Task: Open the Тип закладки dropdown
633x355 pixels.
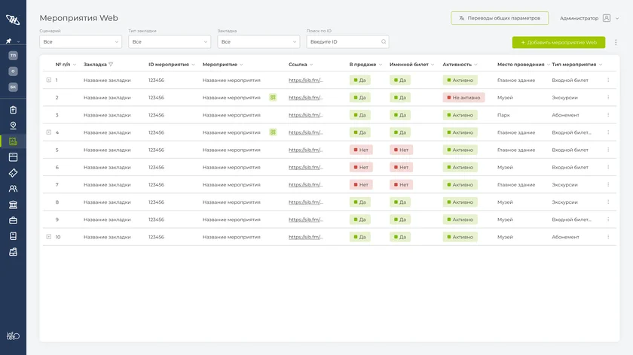Action: [170, 41]
